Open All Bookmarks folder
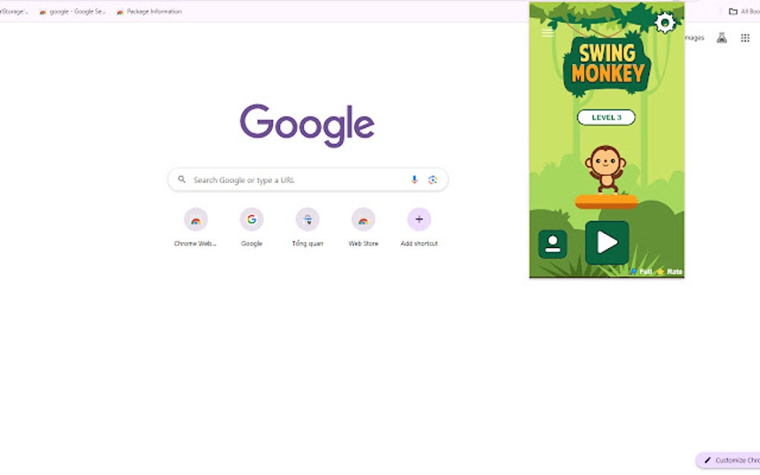Viewport: 760px width, 475px height. [744, 11]
